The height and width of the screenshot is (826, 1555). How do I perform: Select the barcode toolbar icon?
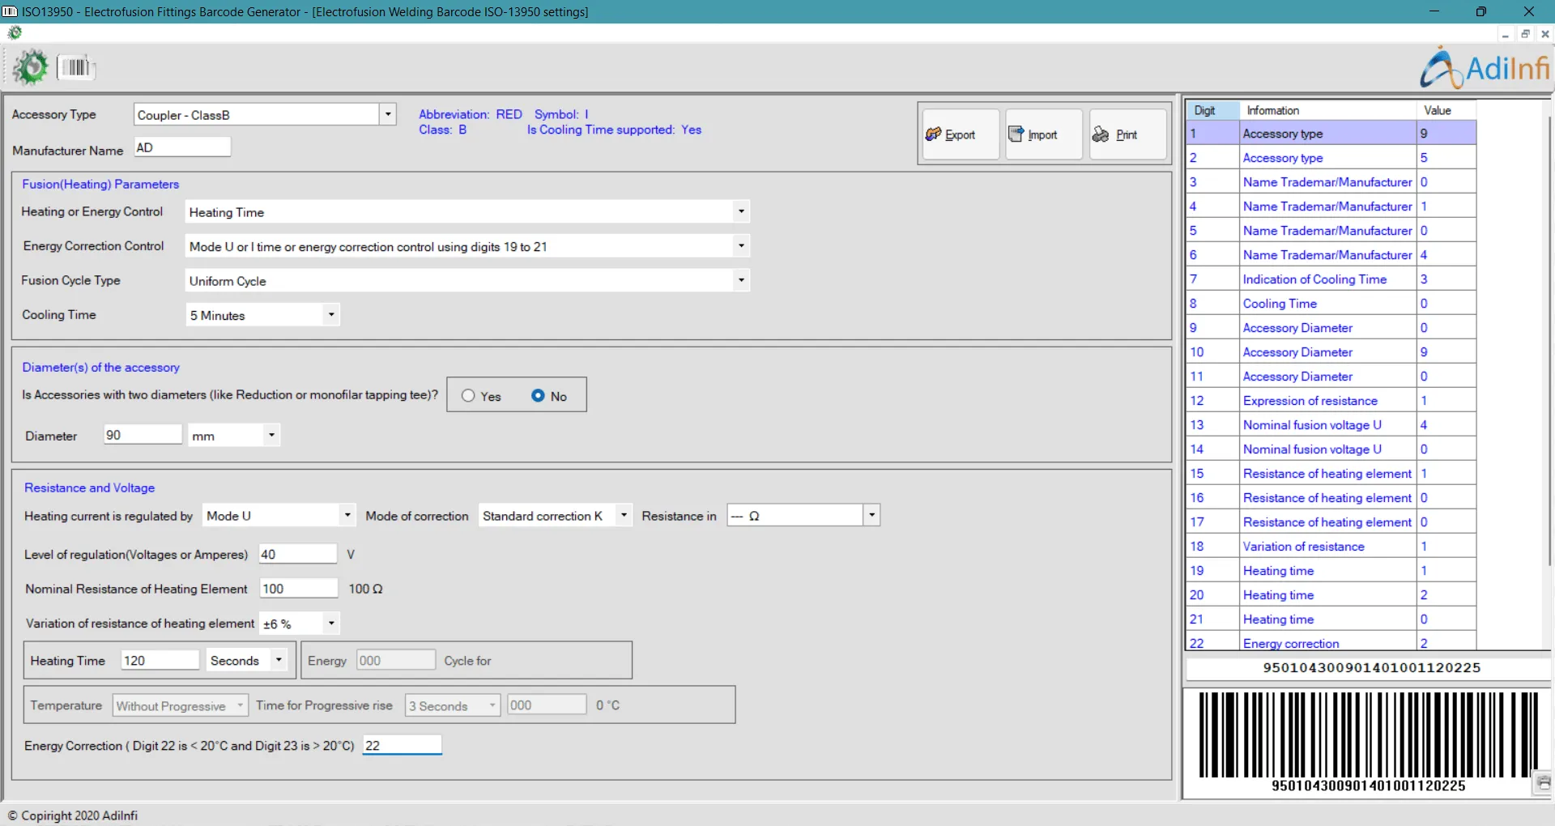pos(77,67)
